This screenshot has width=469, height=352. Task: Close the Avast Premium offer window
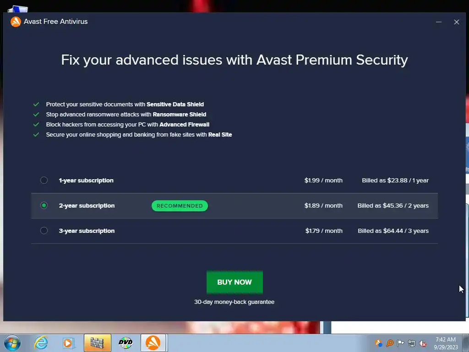[x=456, y=22]
